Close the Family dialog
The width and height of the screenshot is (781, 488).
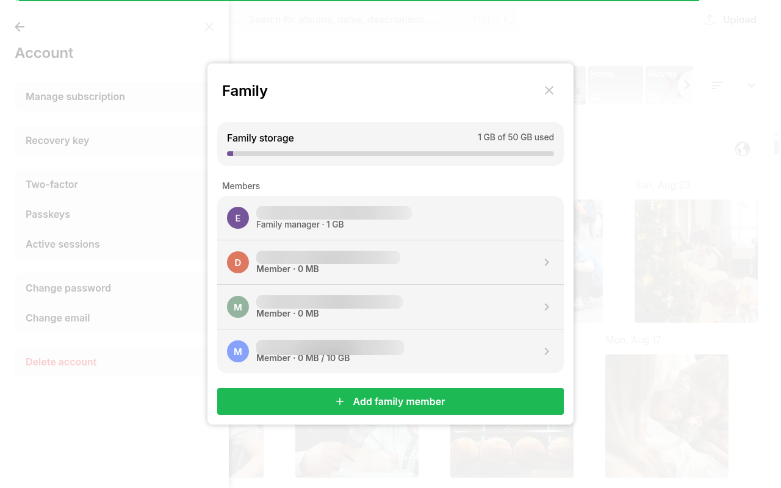pyautogui.click(x=549, y=90)
